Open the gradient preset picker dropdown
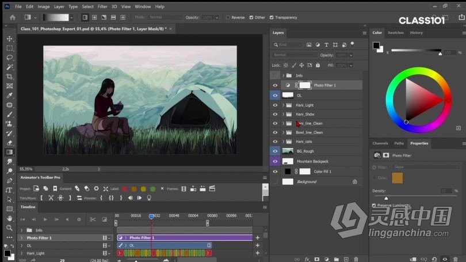Screen dimensions: 466x262 (71, 17)
